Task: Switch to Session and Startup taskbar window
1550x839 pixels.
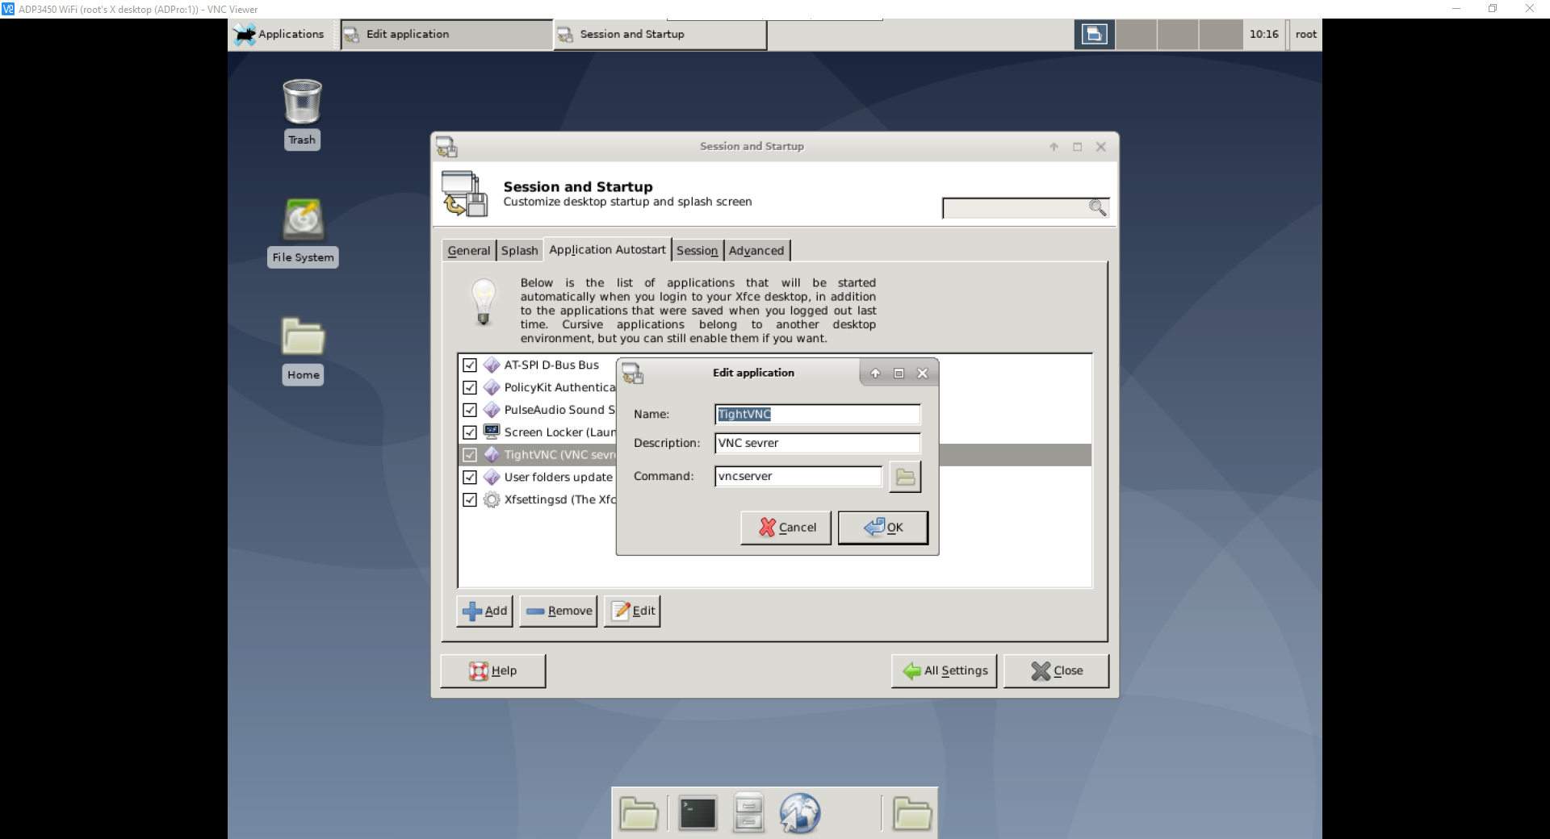Action: (660, 35)
